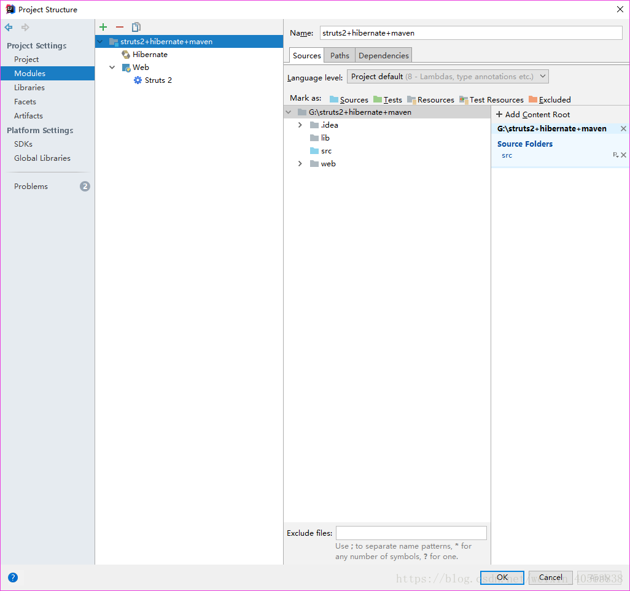Click the Problems count badge
Screen dimensions: 630x591
[x=85, y=187]
